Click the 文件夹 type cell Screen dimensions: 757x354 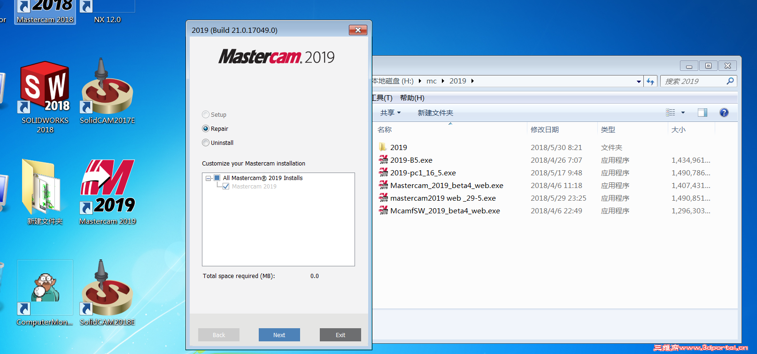point(611,147)
